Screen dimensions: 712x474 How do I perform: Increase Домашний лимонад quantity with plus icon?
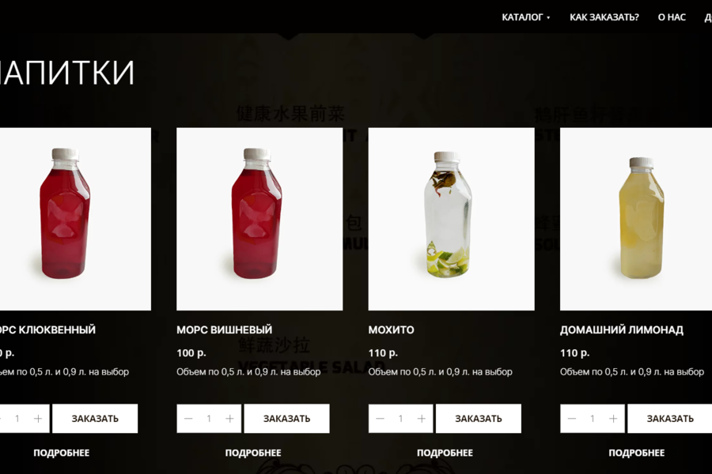click(x=613, y=419)
